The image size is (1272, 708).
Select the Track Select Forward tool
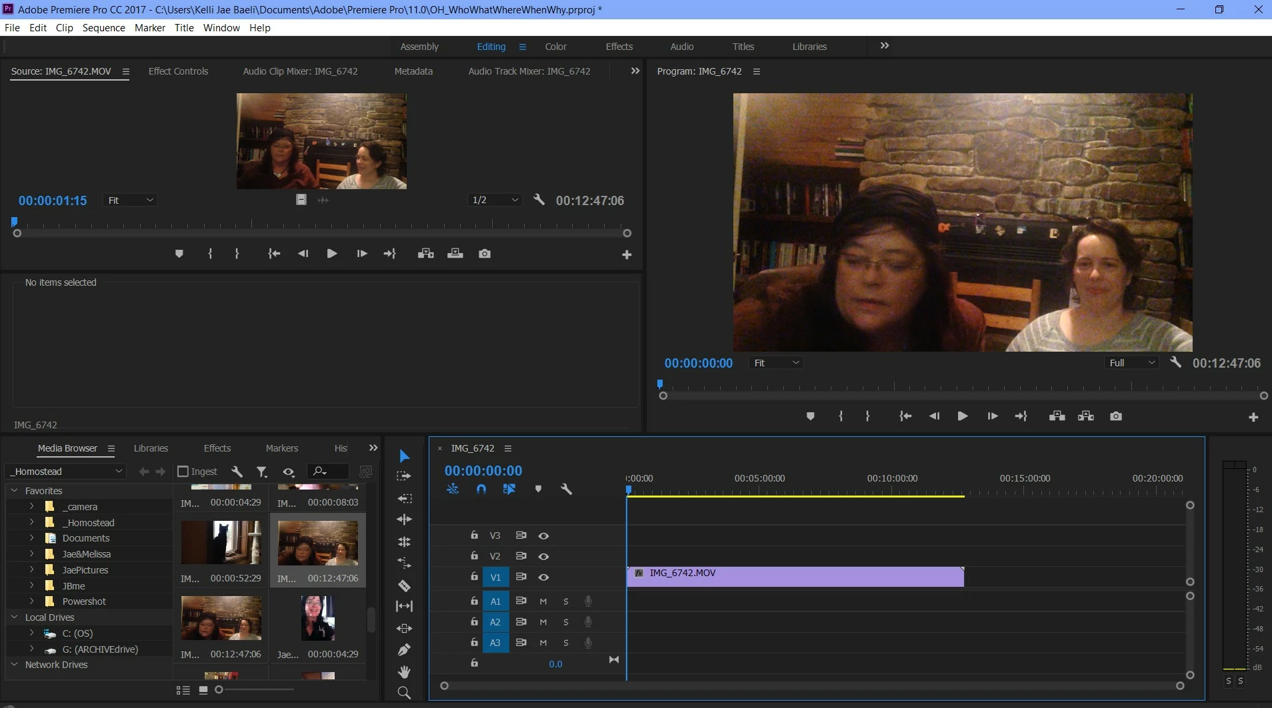(404, 476)
